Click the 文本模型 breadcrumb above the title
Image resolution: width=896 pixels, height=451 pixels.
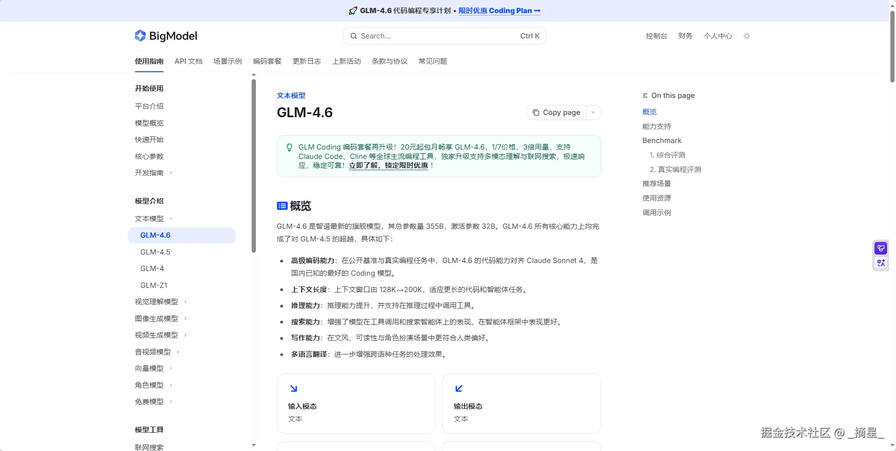(291, 96)
